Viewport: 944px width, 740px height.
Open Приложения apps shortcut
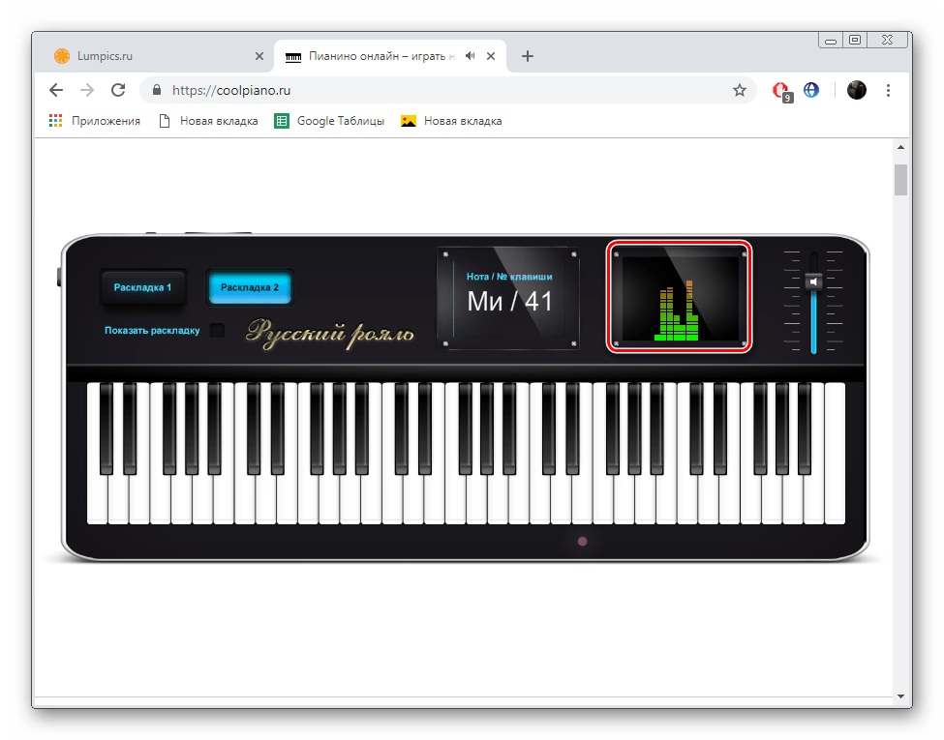coord(94,121)
